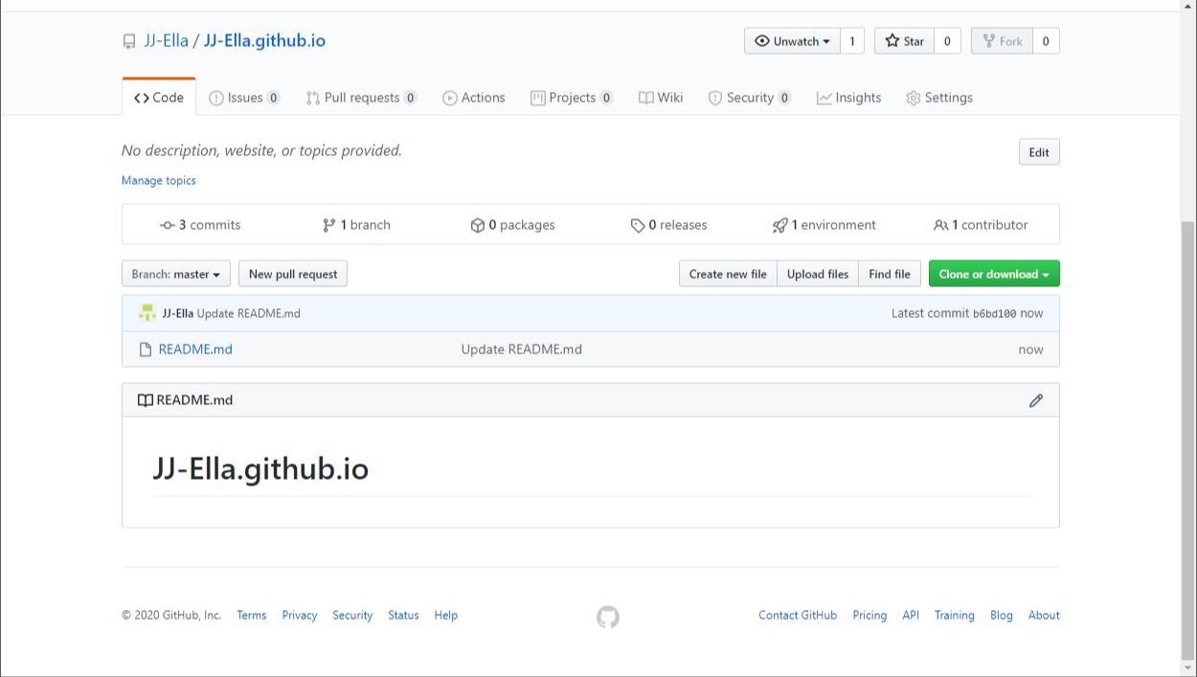Open the Clone or download dropdown
The width and height of the screenshot is (1197, 677).
(994, 274)
